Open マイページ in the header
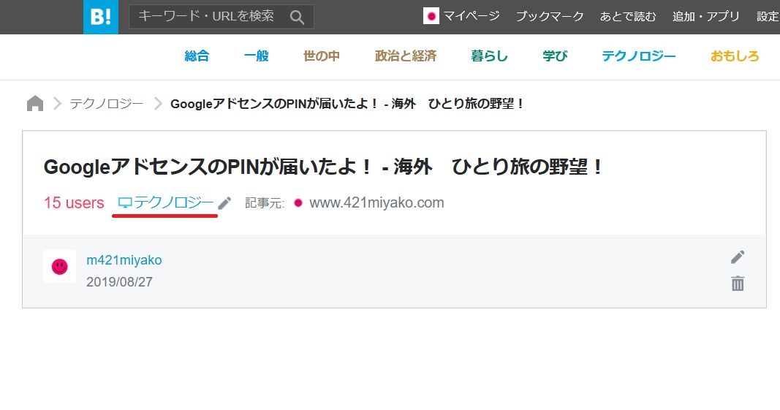 471,16
